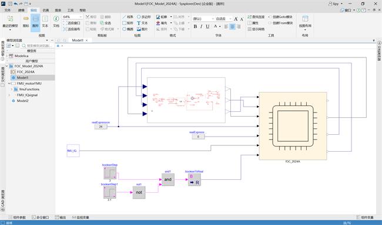Image resolution: width=382 pixels, height=225 pixels.
Task: Click the model browser search field
Action: click(37, 46)
